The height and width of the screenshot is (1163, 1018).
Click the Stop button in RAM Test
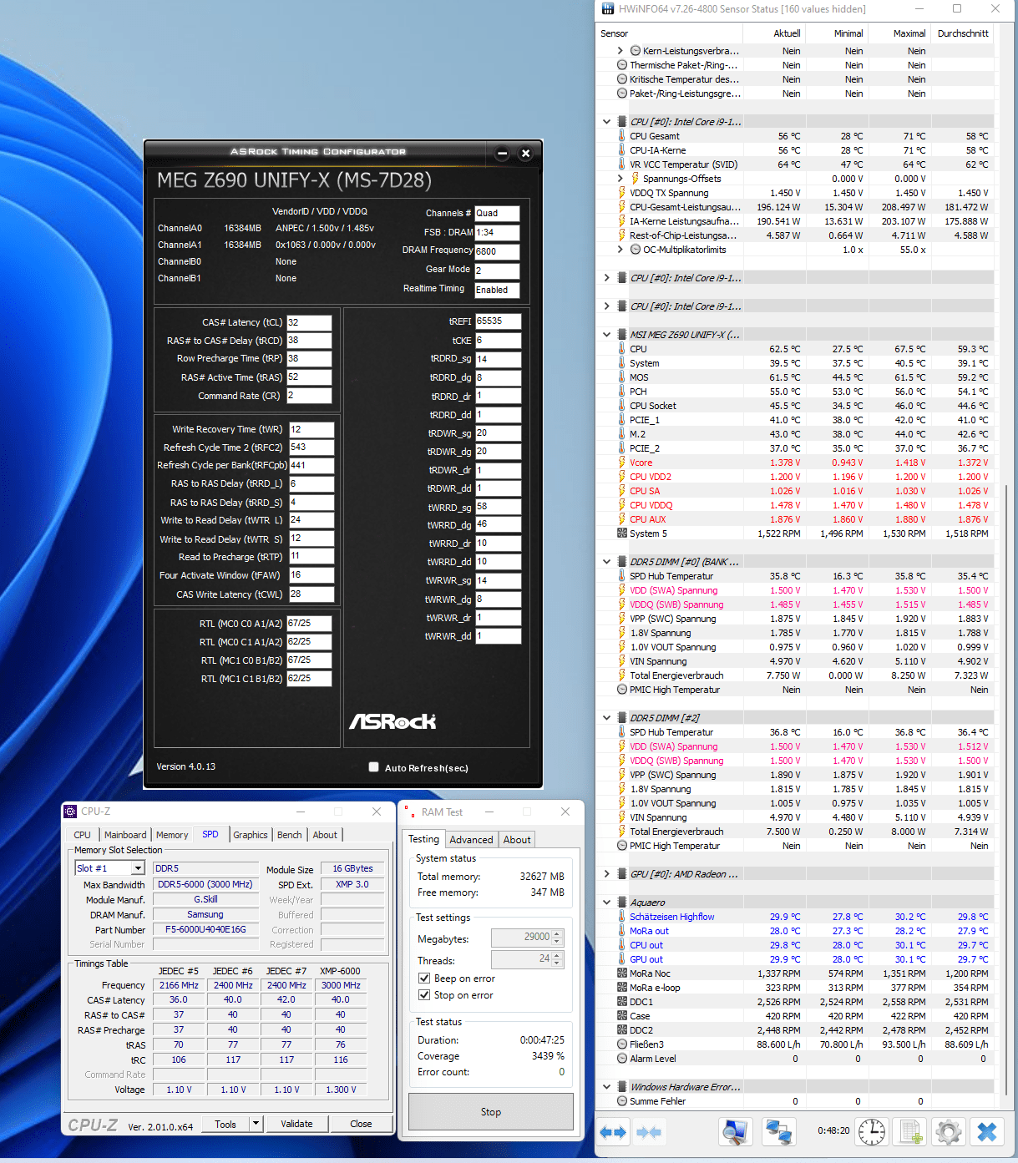point(491,1112)
